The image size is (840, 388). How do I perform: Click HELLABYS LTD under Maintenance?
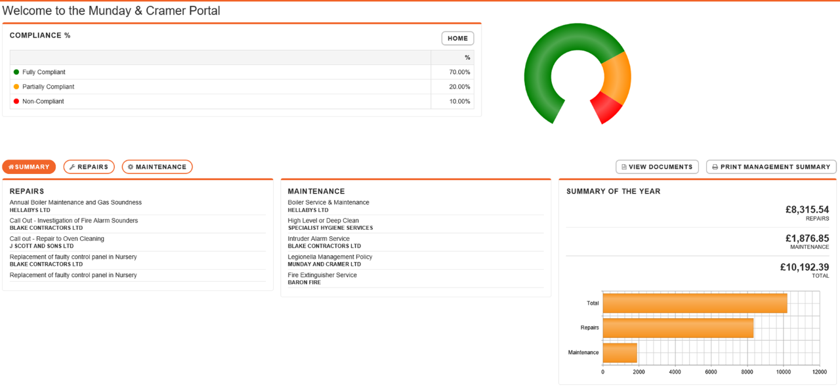[x=308, y=210]
